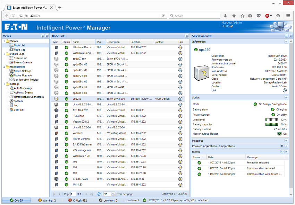Screen dimensions: 295x205
Task: Open the Link icon in Information panel
Action: click(285, 90)
